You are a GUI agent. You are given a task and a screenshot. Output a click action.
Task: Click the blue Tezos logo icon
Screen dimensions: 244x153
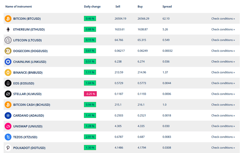[x=8, y=137]
